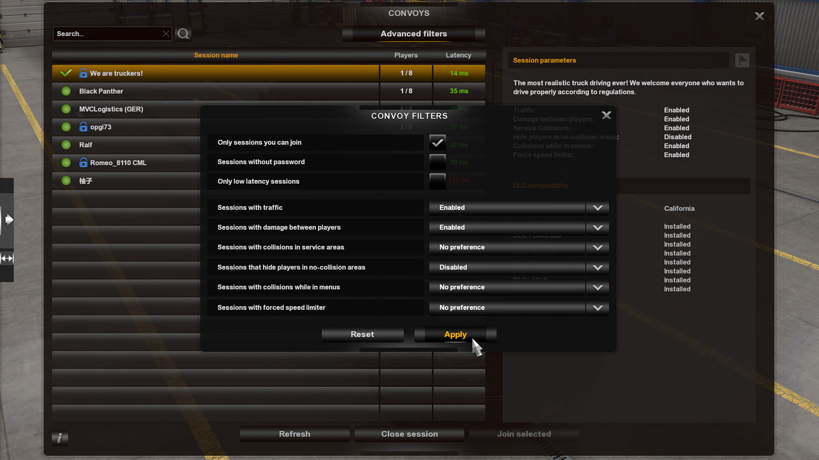Sort list by Session name header
Viewport: 819px width, 460px height.
pos(216,55)
